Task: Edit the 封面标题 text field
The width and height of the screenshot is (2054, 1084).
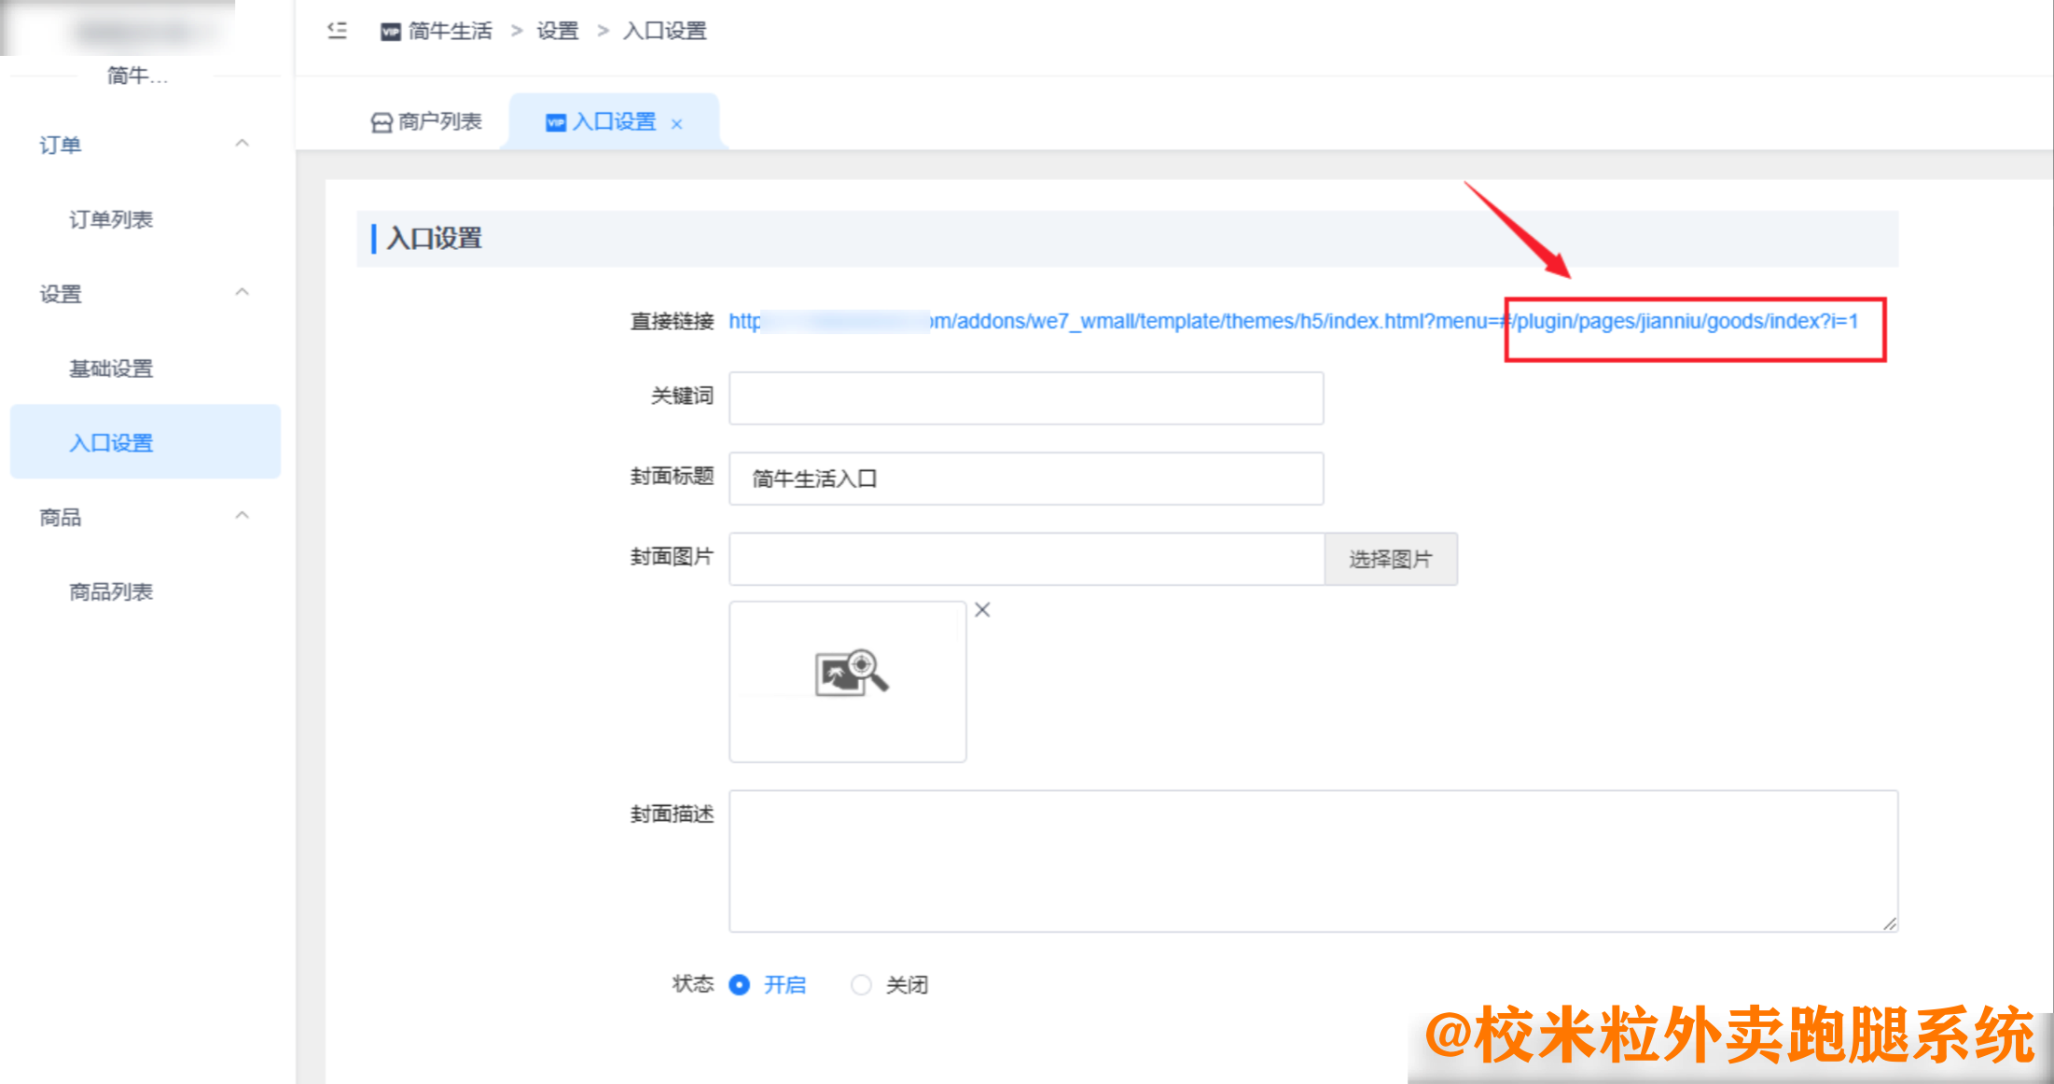Action: [x=1026, y=478]
